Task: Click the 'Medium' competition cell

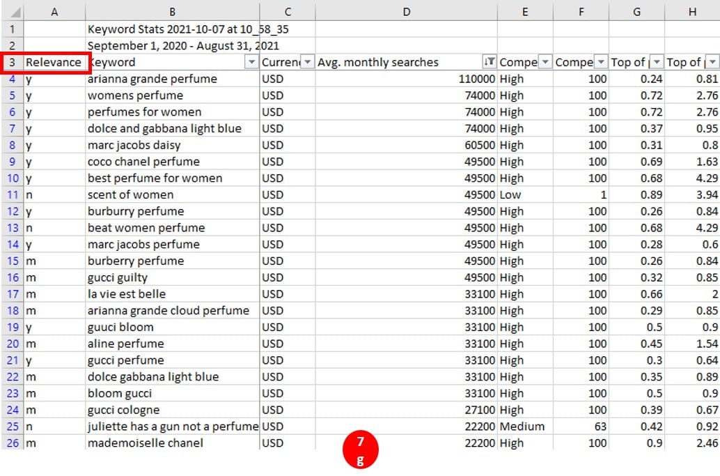Action: coord(525,427)
